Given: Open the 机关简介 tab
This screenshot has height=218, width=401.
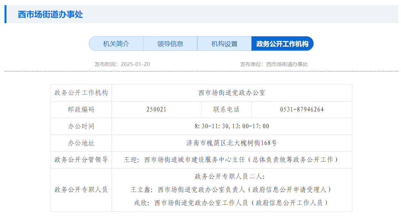Looking at the screenshot, I should pos(116,44).
